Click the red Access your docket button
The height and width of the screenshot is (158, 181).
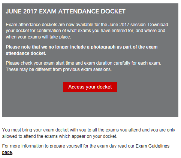pos(90,87)
